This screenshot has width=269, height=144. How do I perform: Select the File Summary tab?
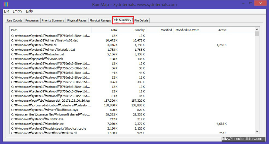coord(123,20)
